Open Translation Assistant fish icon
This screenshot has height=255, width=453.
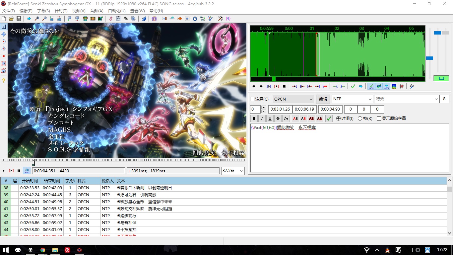[180, 19]
